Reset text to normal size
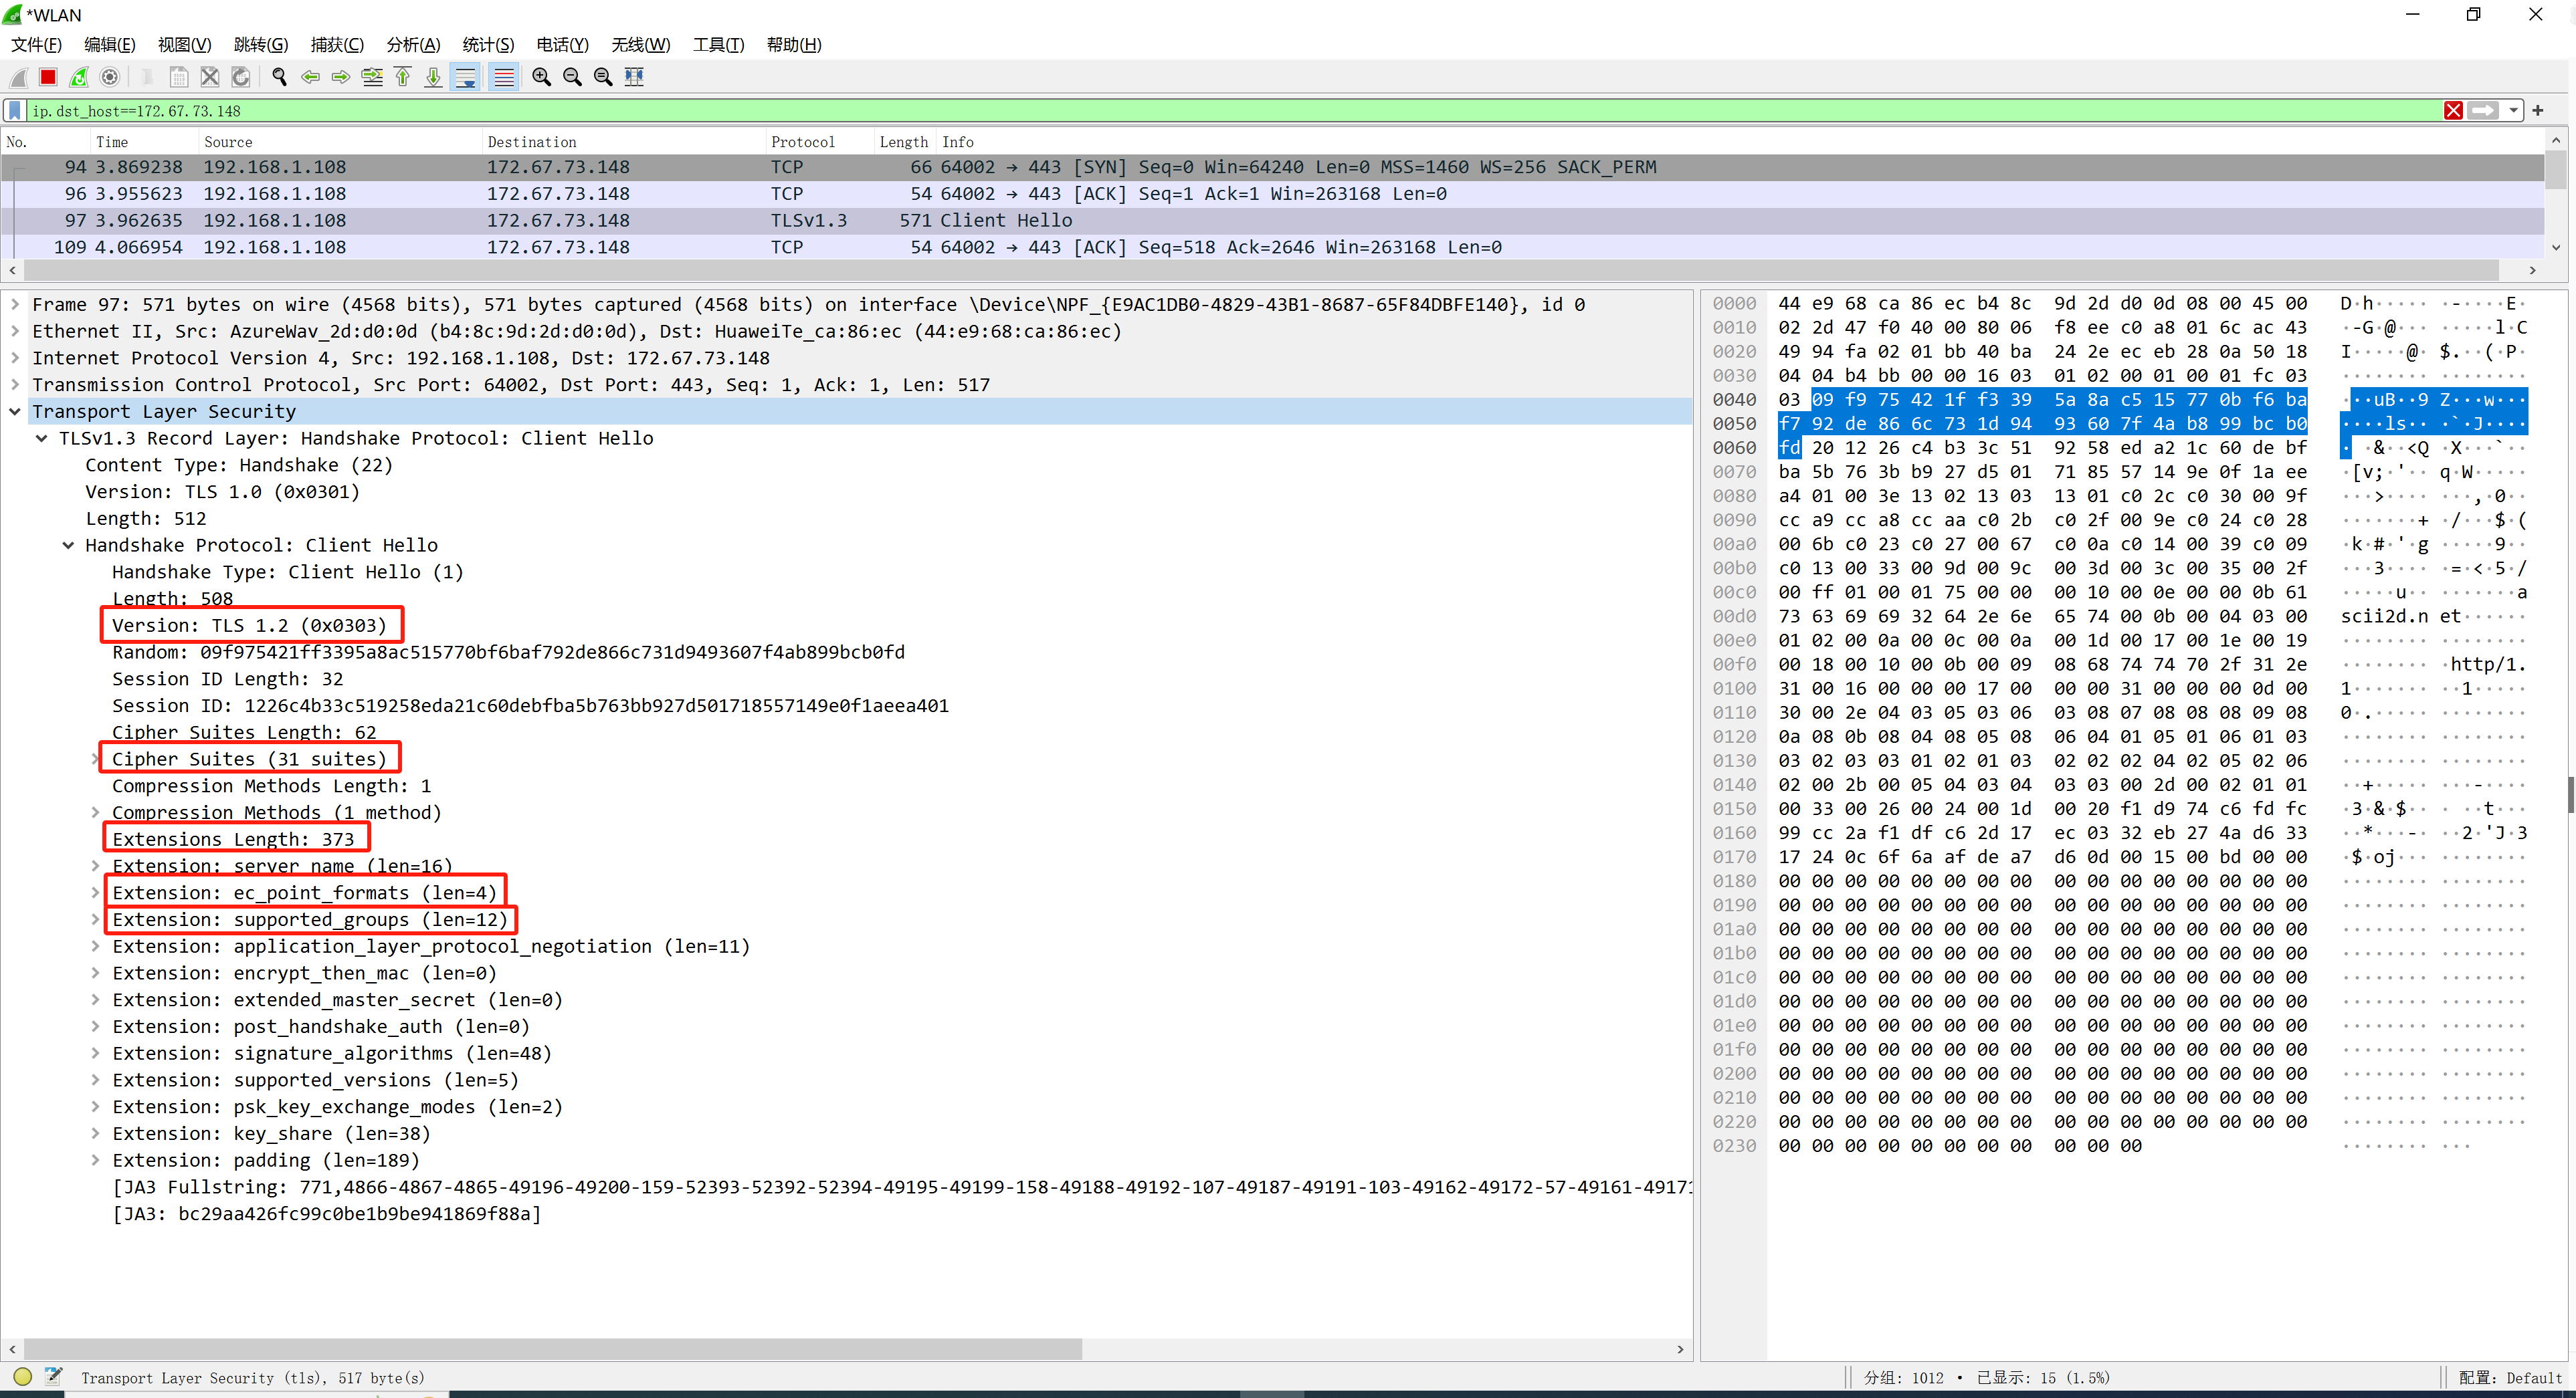This screenshot has width=2576, height=1398. click(603, 77)
